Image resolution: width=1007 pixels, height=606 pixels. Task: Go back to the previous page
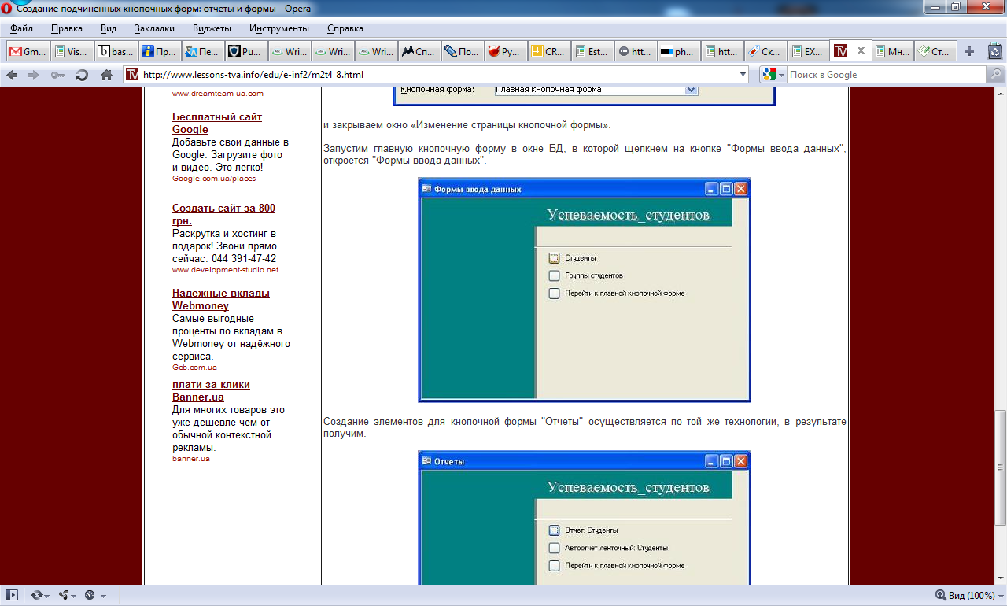coord(13,75)
